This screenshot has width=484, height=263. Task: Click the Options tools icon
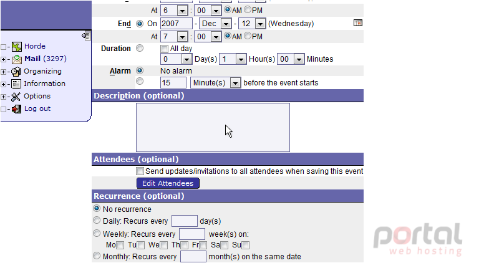[16, 97]
